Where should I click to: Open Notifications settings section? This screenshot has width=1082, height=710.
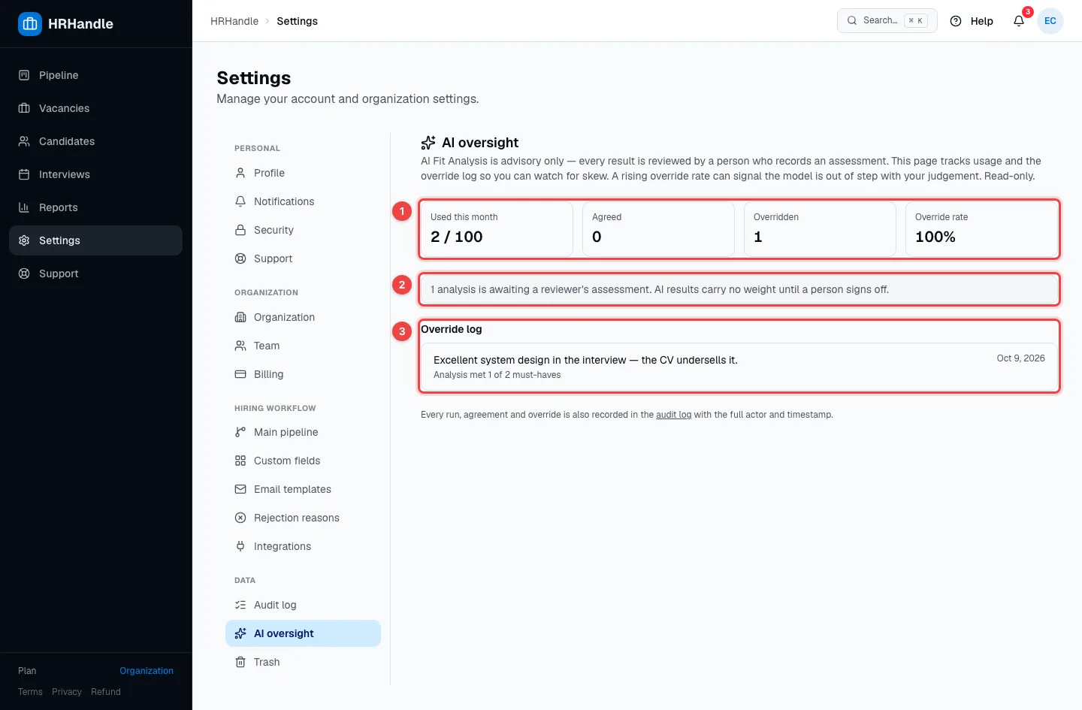coord(303,201)
